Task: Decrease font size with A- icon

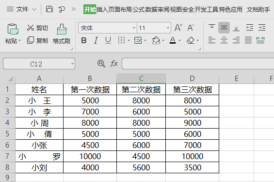Action: tap(191, 28)
